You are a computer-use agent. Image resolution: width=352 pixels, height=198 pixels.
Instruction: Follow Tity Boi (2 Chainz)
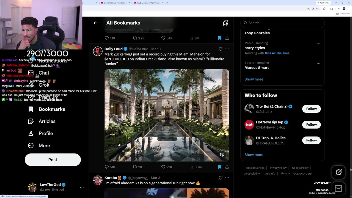coord(311,109)
